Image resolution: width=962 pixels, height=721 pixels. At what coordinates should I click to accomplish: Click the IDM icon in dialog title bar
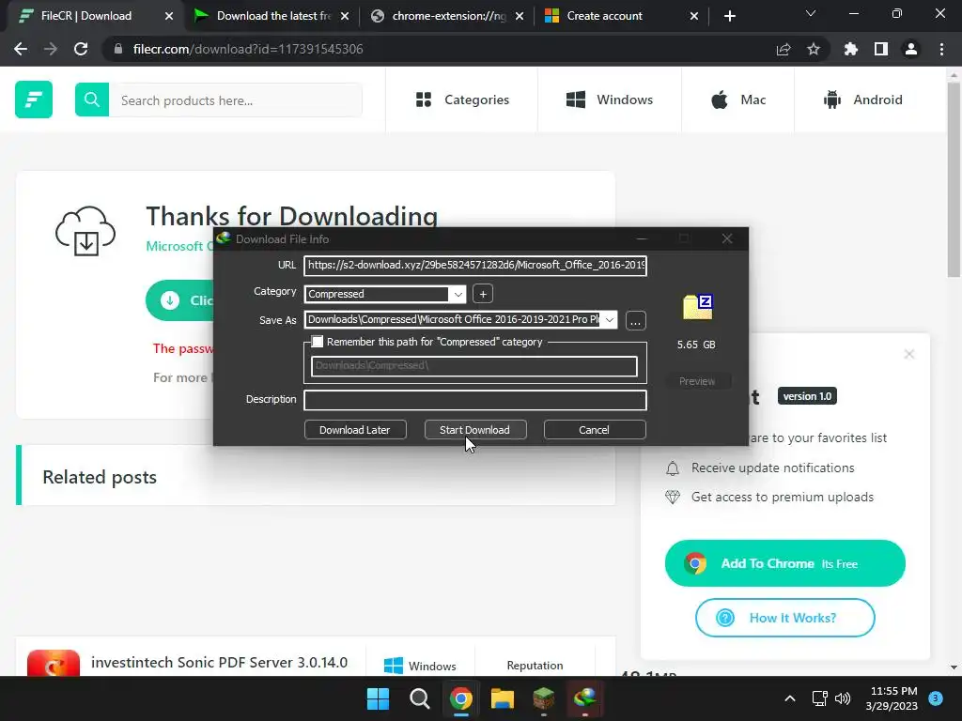[x=224, y=238]
